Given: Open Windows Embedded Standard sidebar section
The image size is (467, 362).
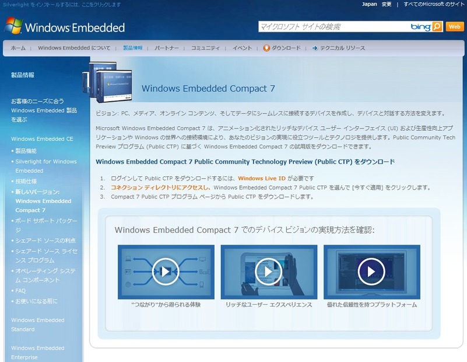Looking at the screenshot, I should pos(37,325).
